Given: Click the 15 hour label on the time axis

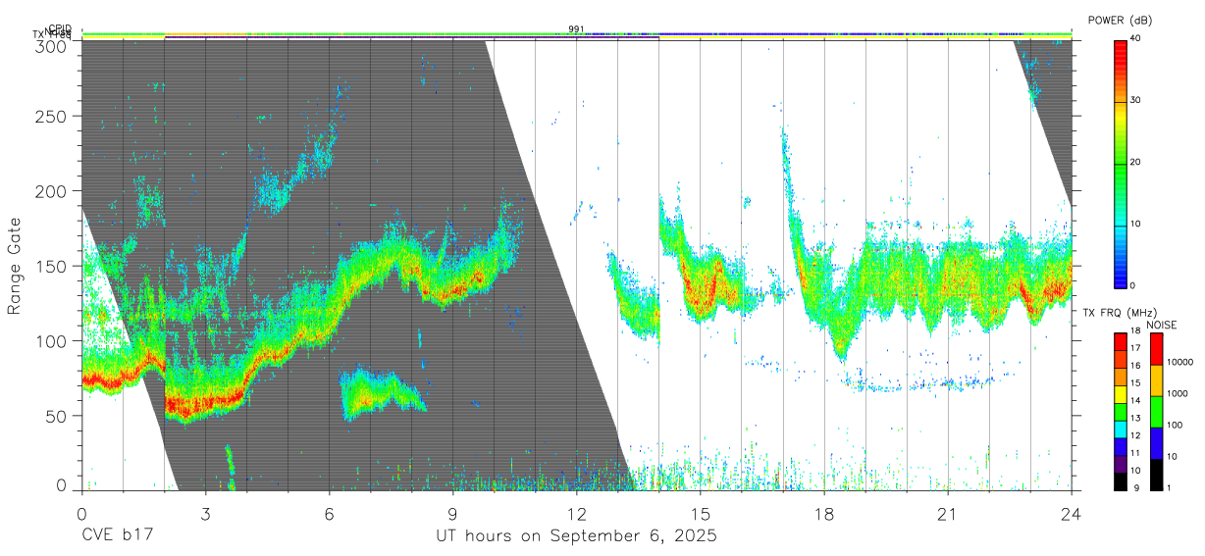Looking at the screenshot, I should (x=701, y=513).
